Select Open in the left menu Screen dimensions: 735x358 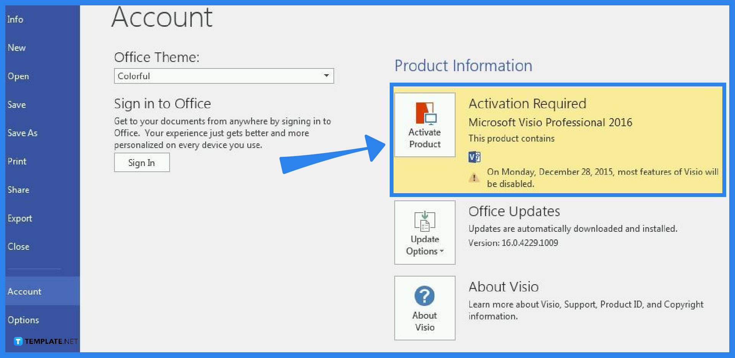pyautogui.click(x=18, y=76)
